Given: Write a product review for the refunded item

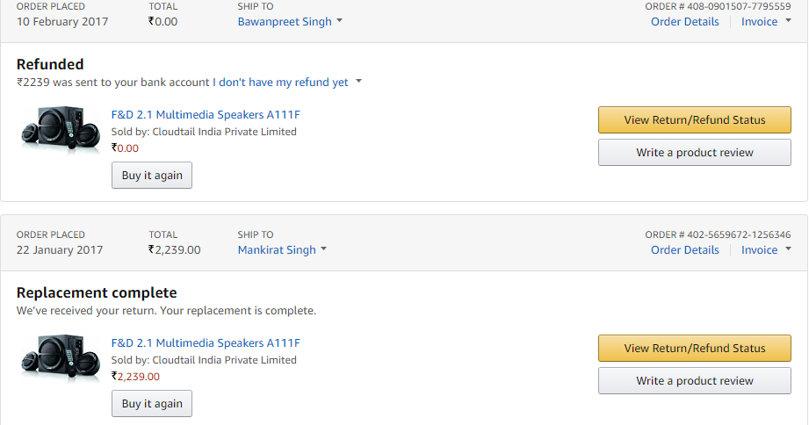Looking at the screenshot, I should [694, 153].
